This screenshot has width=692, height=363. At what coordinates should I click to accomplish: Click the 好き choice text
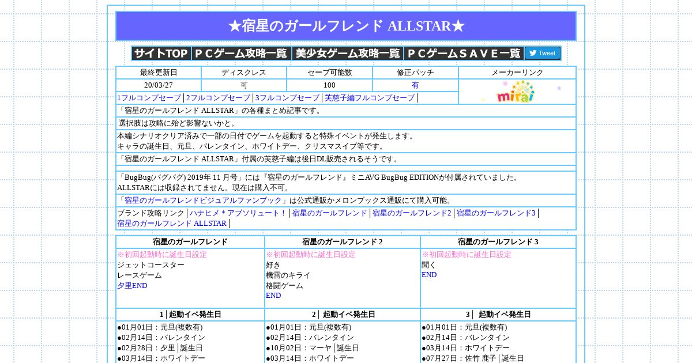(273, 265)
